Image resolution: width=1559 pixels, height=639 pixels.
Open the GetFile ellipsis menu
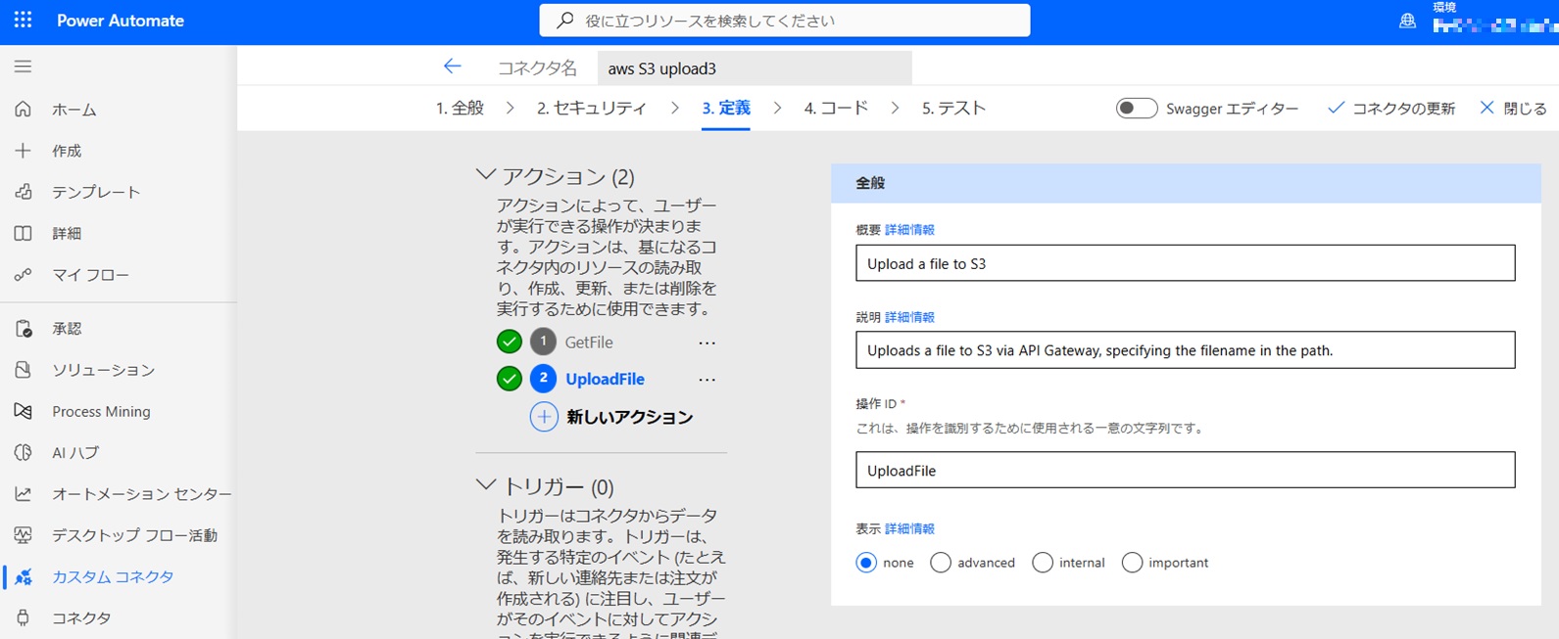pos(706,342)
